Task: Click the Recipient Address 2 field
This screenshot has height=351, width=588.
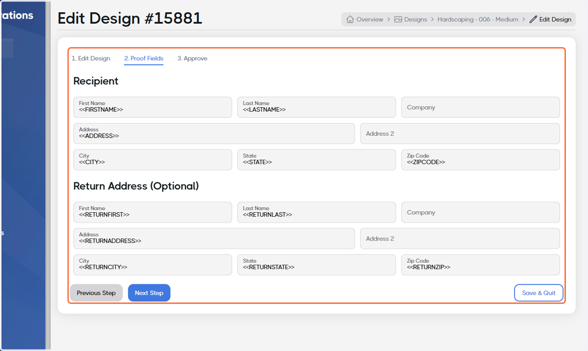Action: [460, 133]
